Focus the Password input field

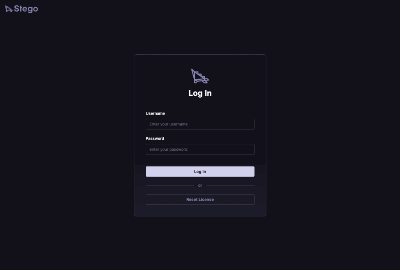pos(200,149)
